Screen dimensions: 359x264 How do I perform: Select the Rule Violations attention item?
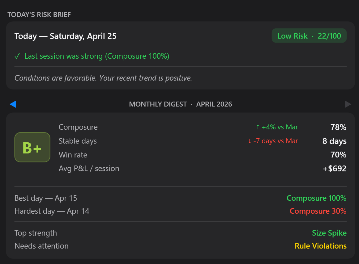pyautogui.click(x=320, y=246)
